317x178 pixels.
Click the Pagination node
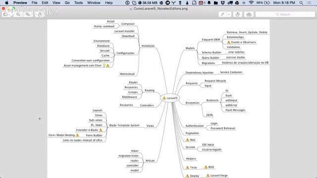click(192, 133)
